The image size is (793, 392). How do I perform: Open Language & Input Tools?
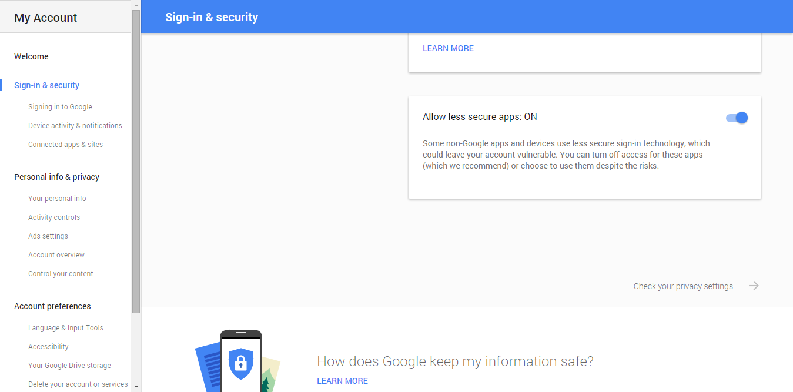66,328
